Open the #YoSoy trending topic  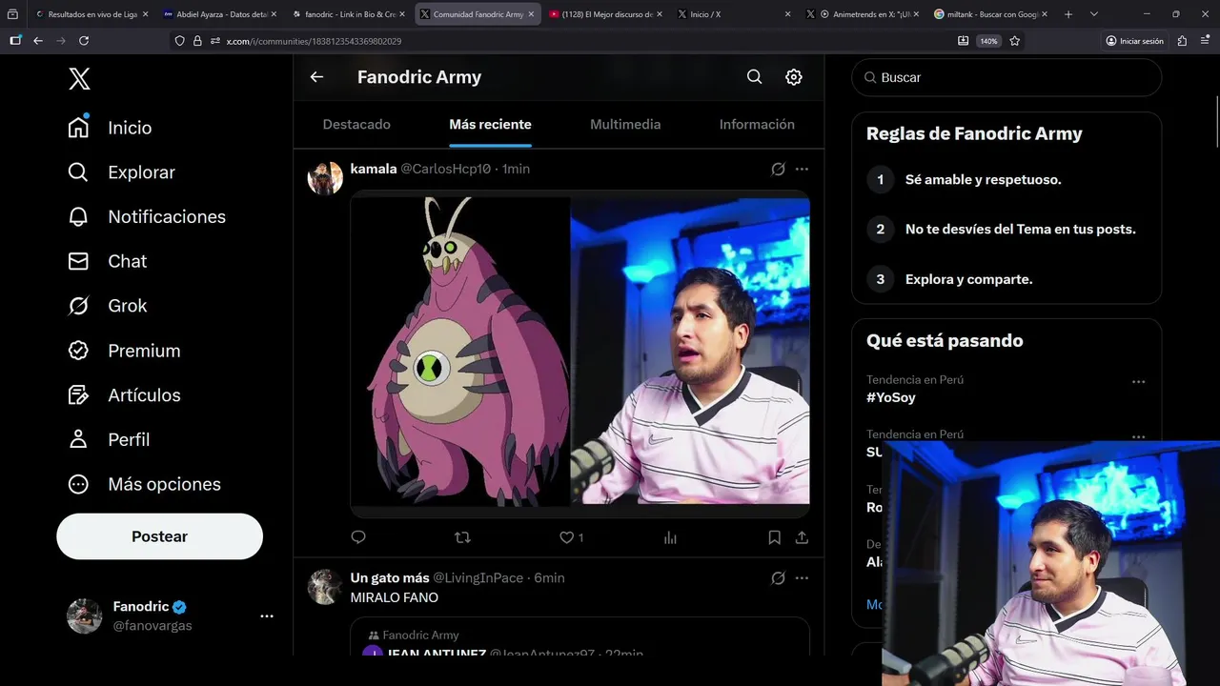click(x=891, y=397)
